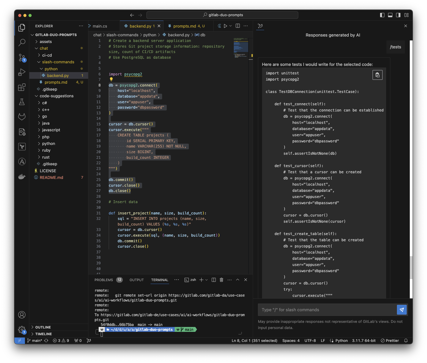Open run options dropdown arrow
427x363 pixels.
pyautogui.click(x=230, y=26)
